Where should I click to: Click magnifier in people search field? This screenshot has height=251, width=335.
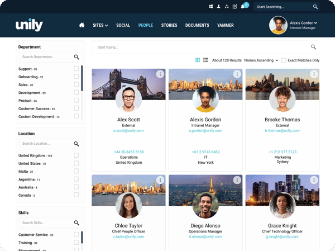(x=313, y=47)
